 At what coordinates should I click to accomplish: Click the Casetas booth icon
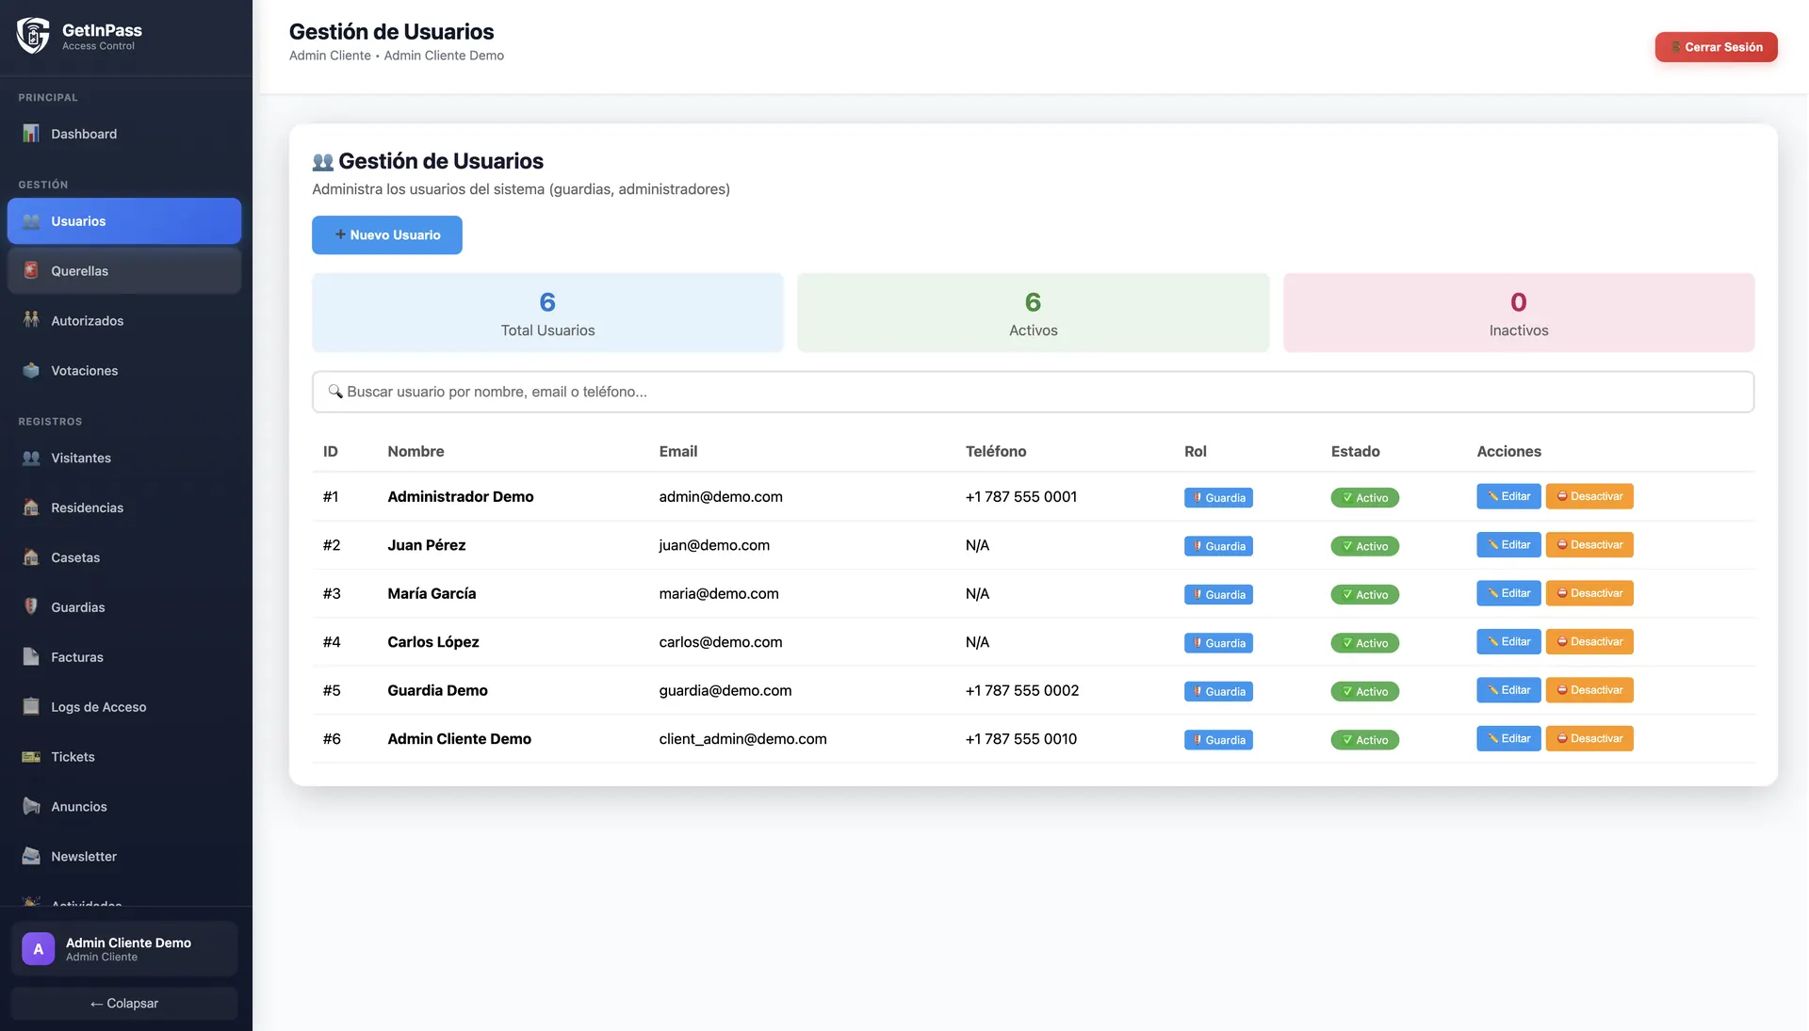tap(31, 557)
